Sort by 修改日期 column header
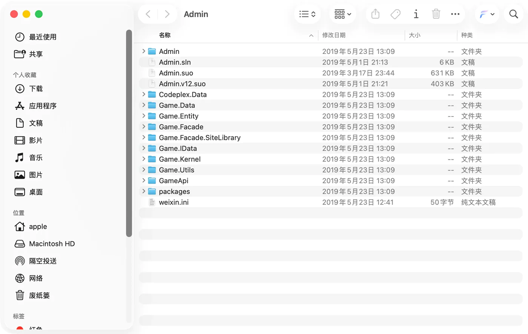 (334, 35)
